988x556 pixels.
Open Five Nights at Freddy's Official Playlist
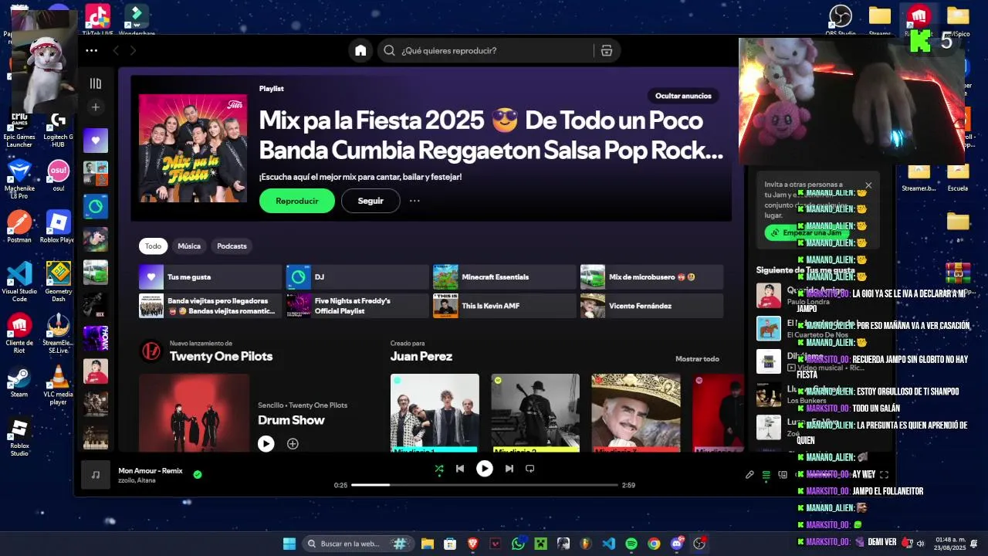(357, 306)
